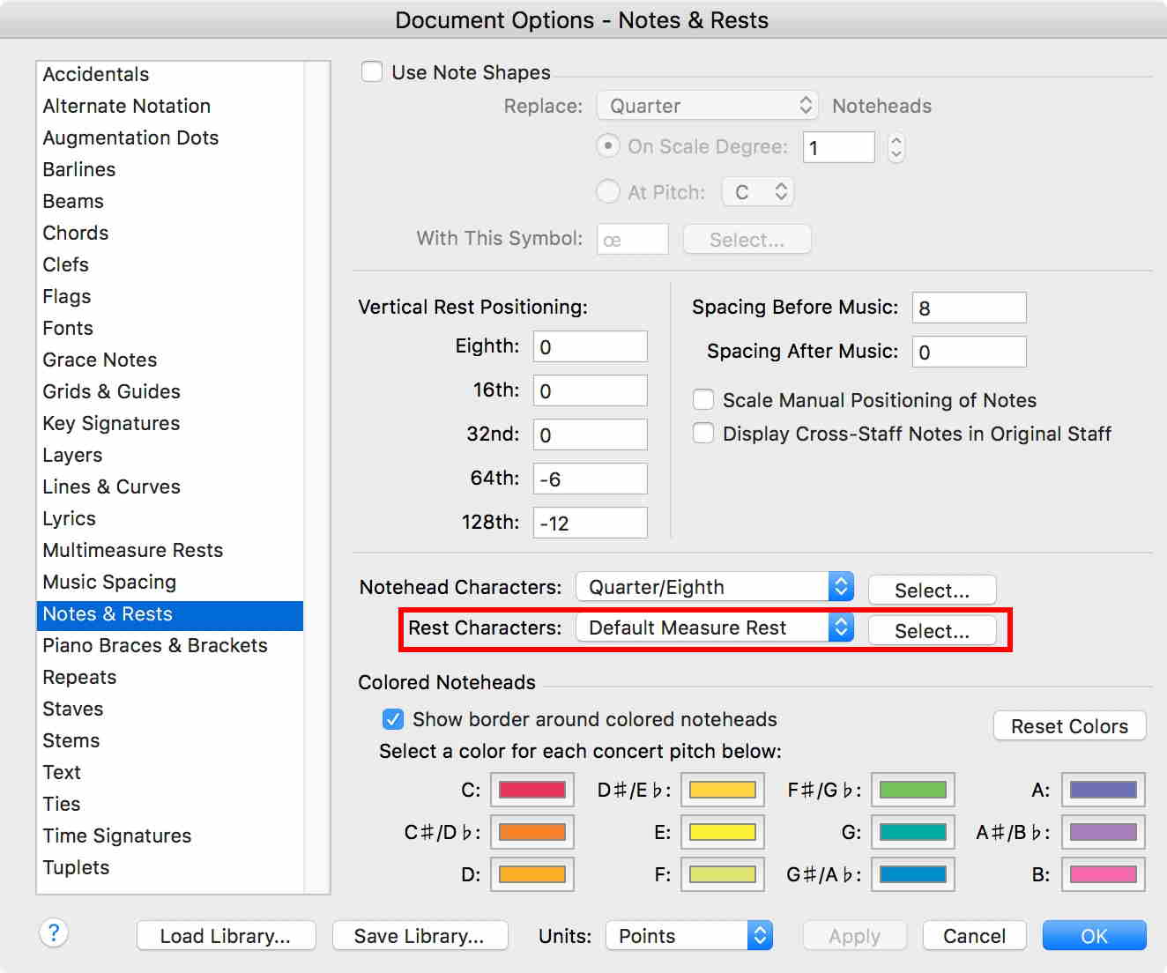The image size is (1167, 973).
Task: Click Save Library button
Action: (x=420, y=936)
